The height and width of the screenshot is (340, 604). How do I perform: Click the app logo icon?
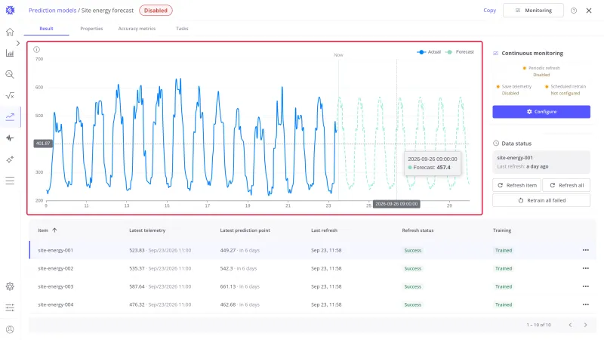click(10, 11)
